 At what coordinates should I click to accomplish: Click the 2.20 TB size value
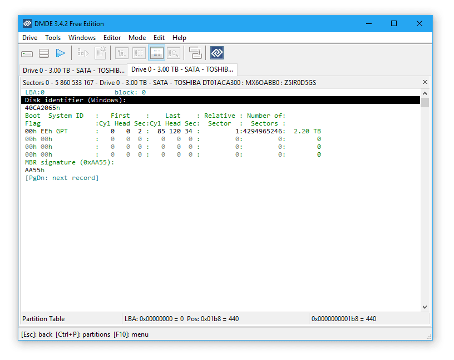pyautogui.click(x=307, y=131)
